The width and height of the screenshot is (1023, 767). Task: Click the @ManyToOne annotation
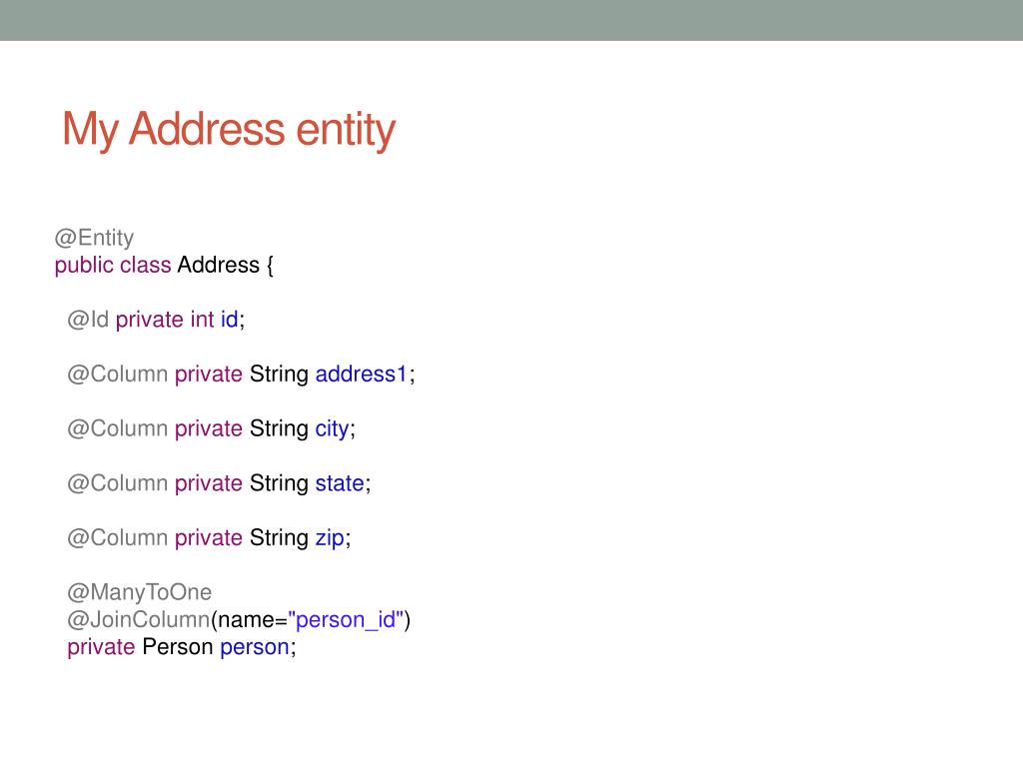tap(140, 593)
